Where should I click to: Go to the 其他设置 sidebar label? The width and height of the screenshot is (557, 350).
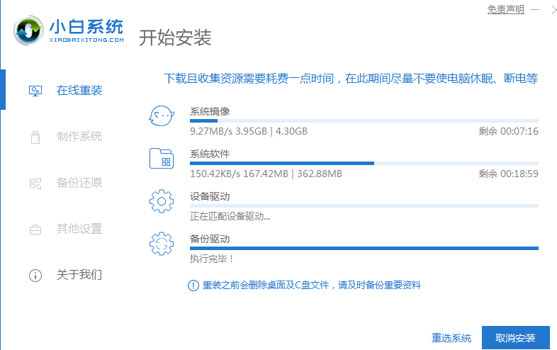tap(79, 229)
